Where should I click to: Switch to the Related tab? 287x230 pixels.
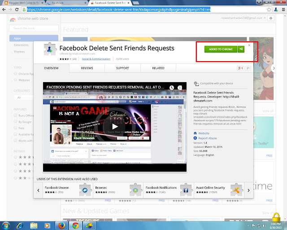[x=158, y=68]
